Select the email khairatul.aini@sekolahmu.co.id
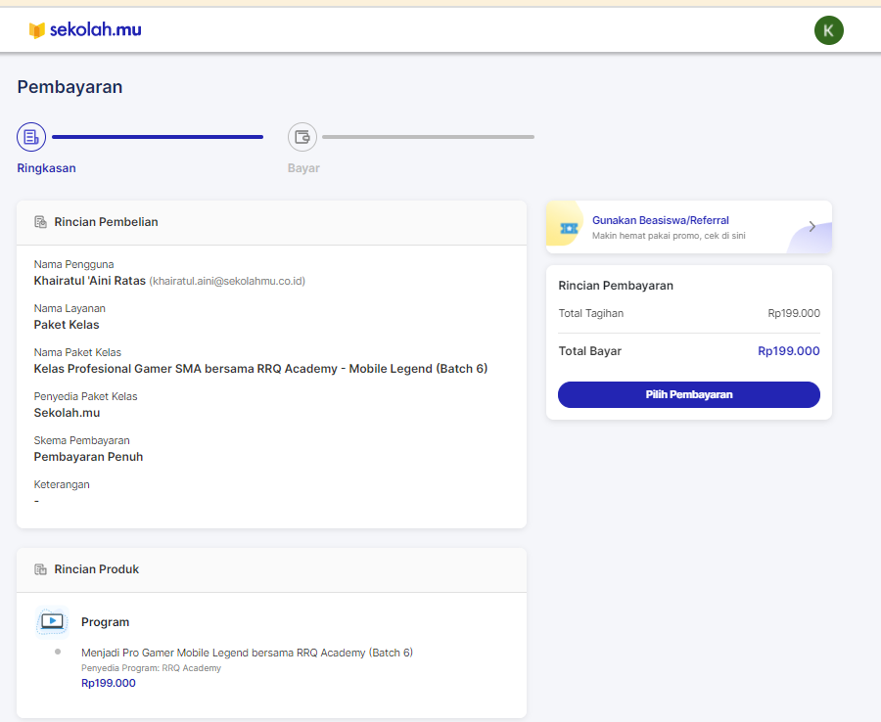The image size is (881, 722). 227,281
